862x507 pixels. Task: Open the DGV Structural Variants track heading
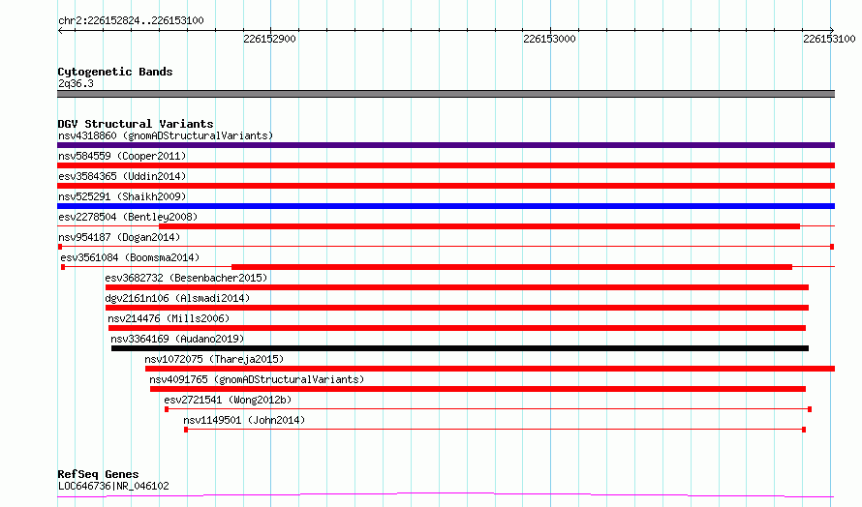point(136,124)
